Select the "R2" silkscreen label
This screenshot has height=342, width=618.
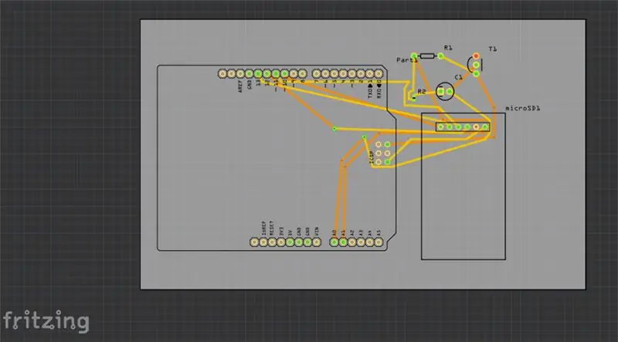click(422, 91)
